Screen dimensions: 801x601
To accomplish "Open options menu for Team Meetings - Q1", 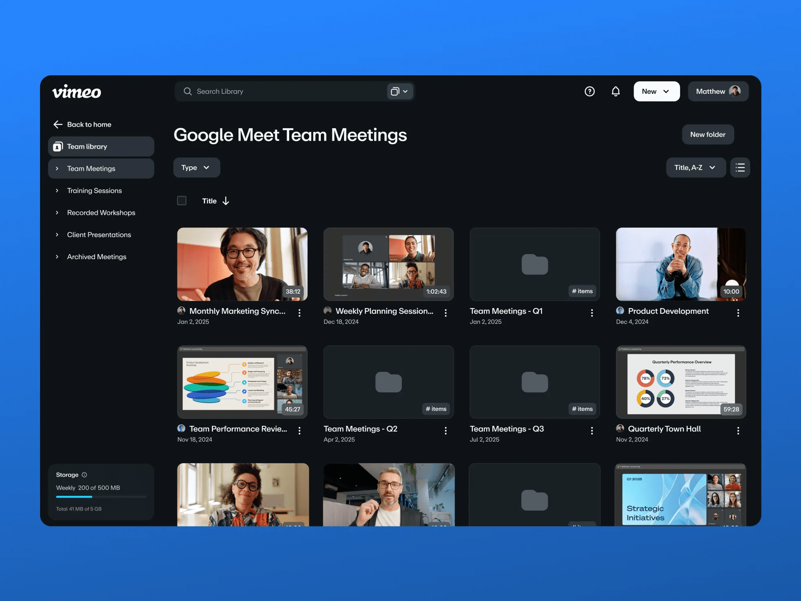I will tap(592, 313).
